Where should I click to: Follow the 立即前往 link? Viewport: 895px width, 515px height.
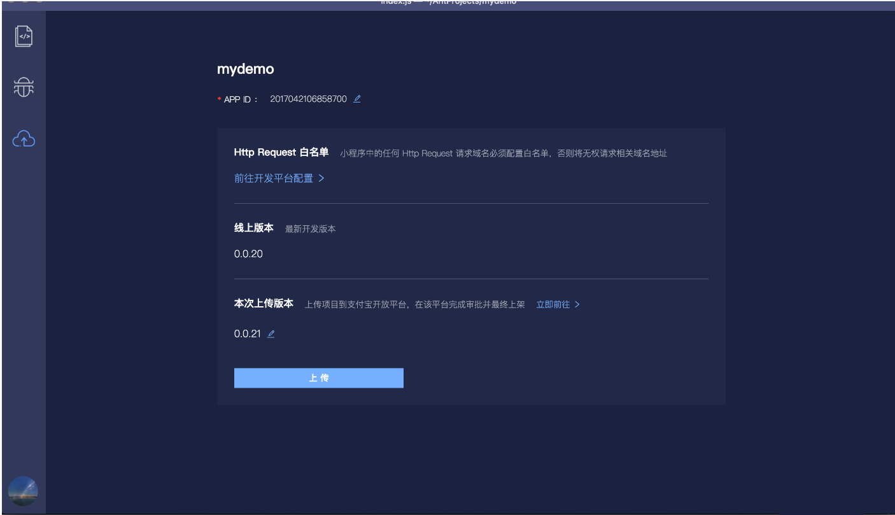(x=558, y=304)
